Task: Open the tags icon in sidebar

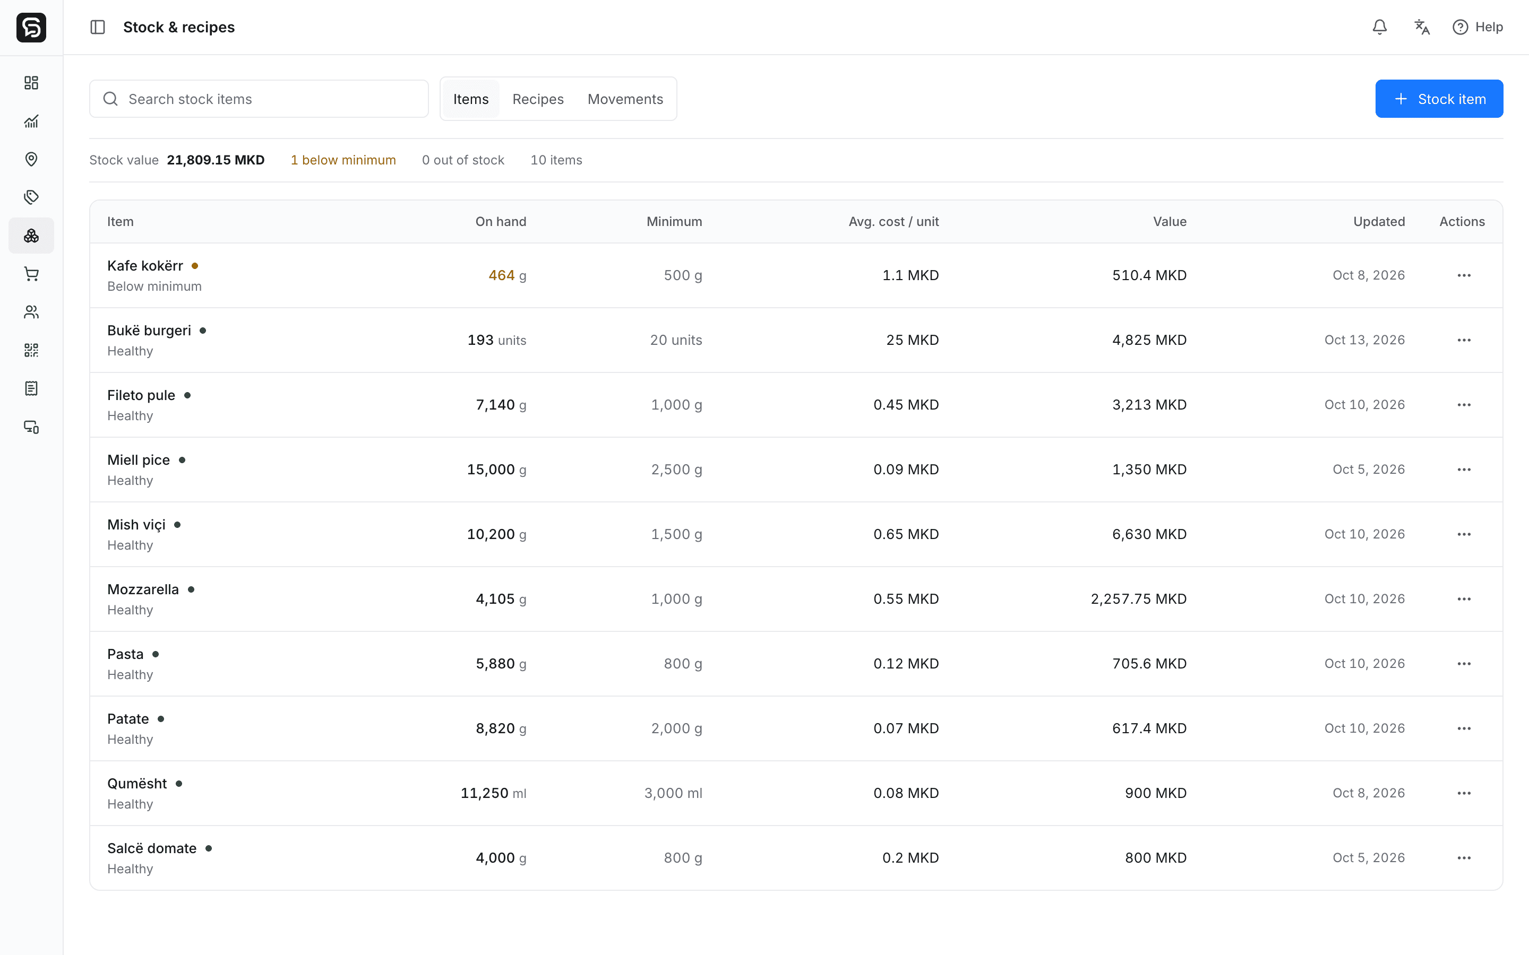Action: (x=31, y=197)
